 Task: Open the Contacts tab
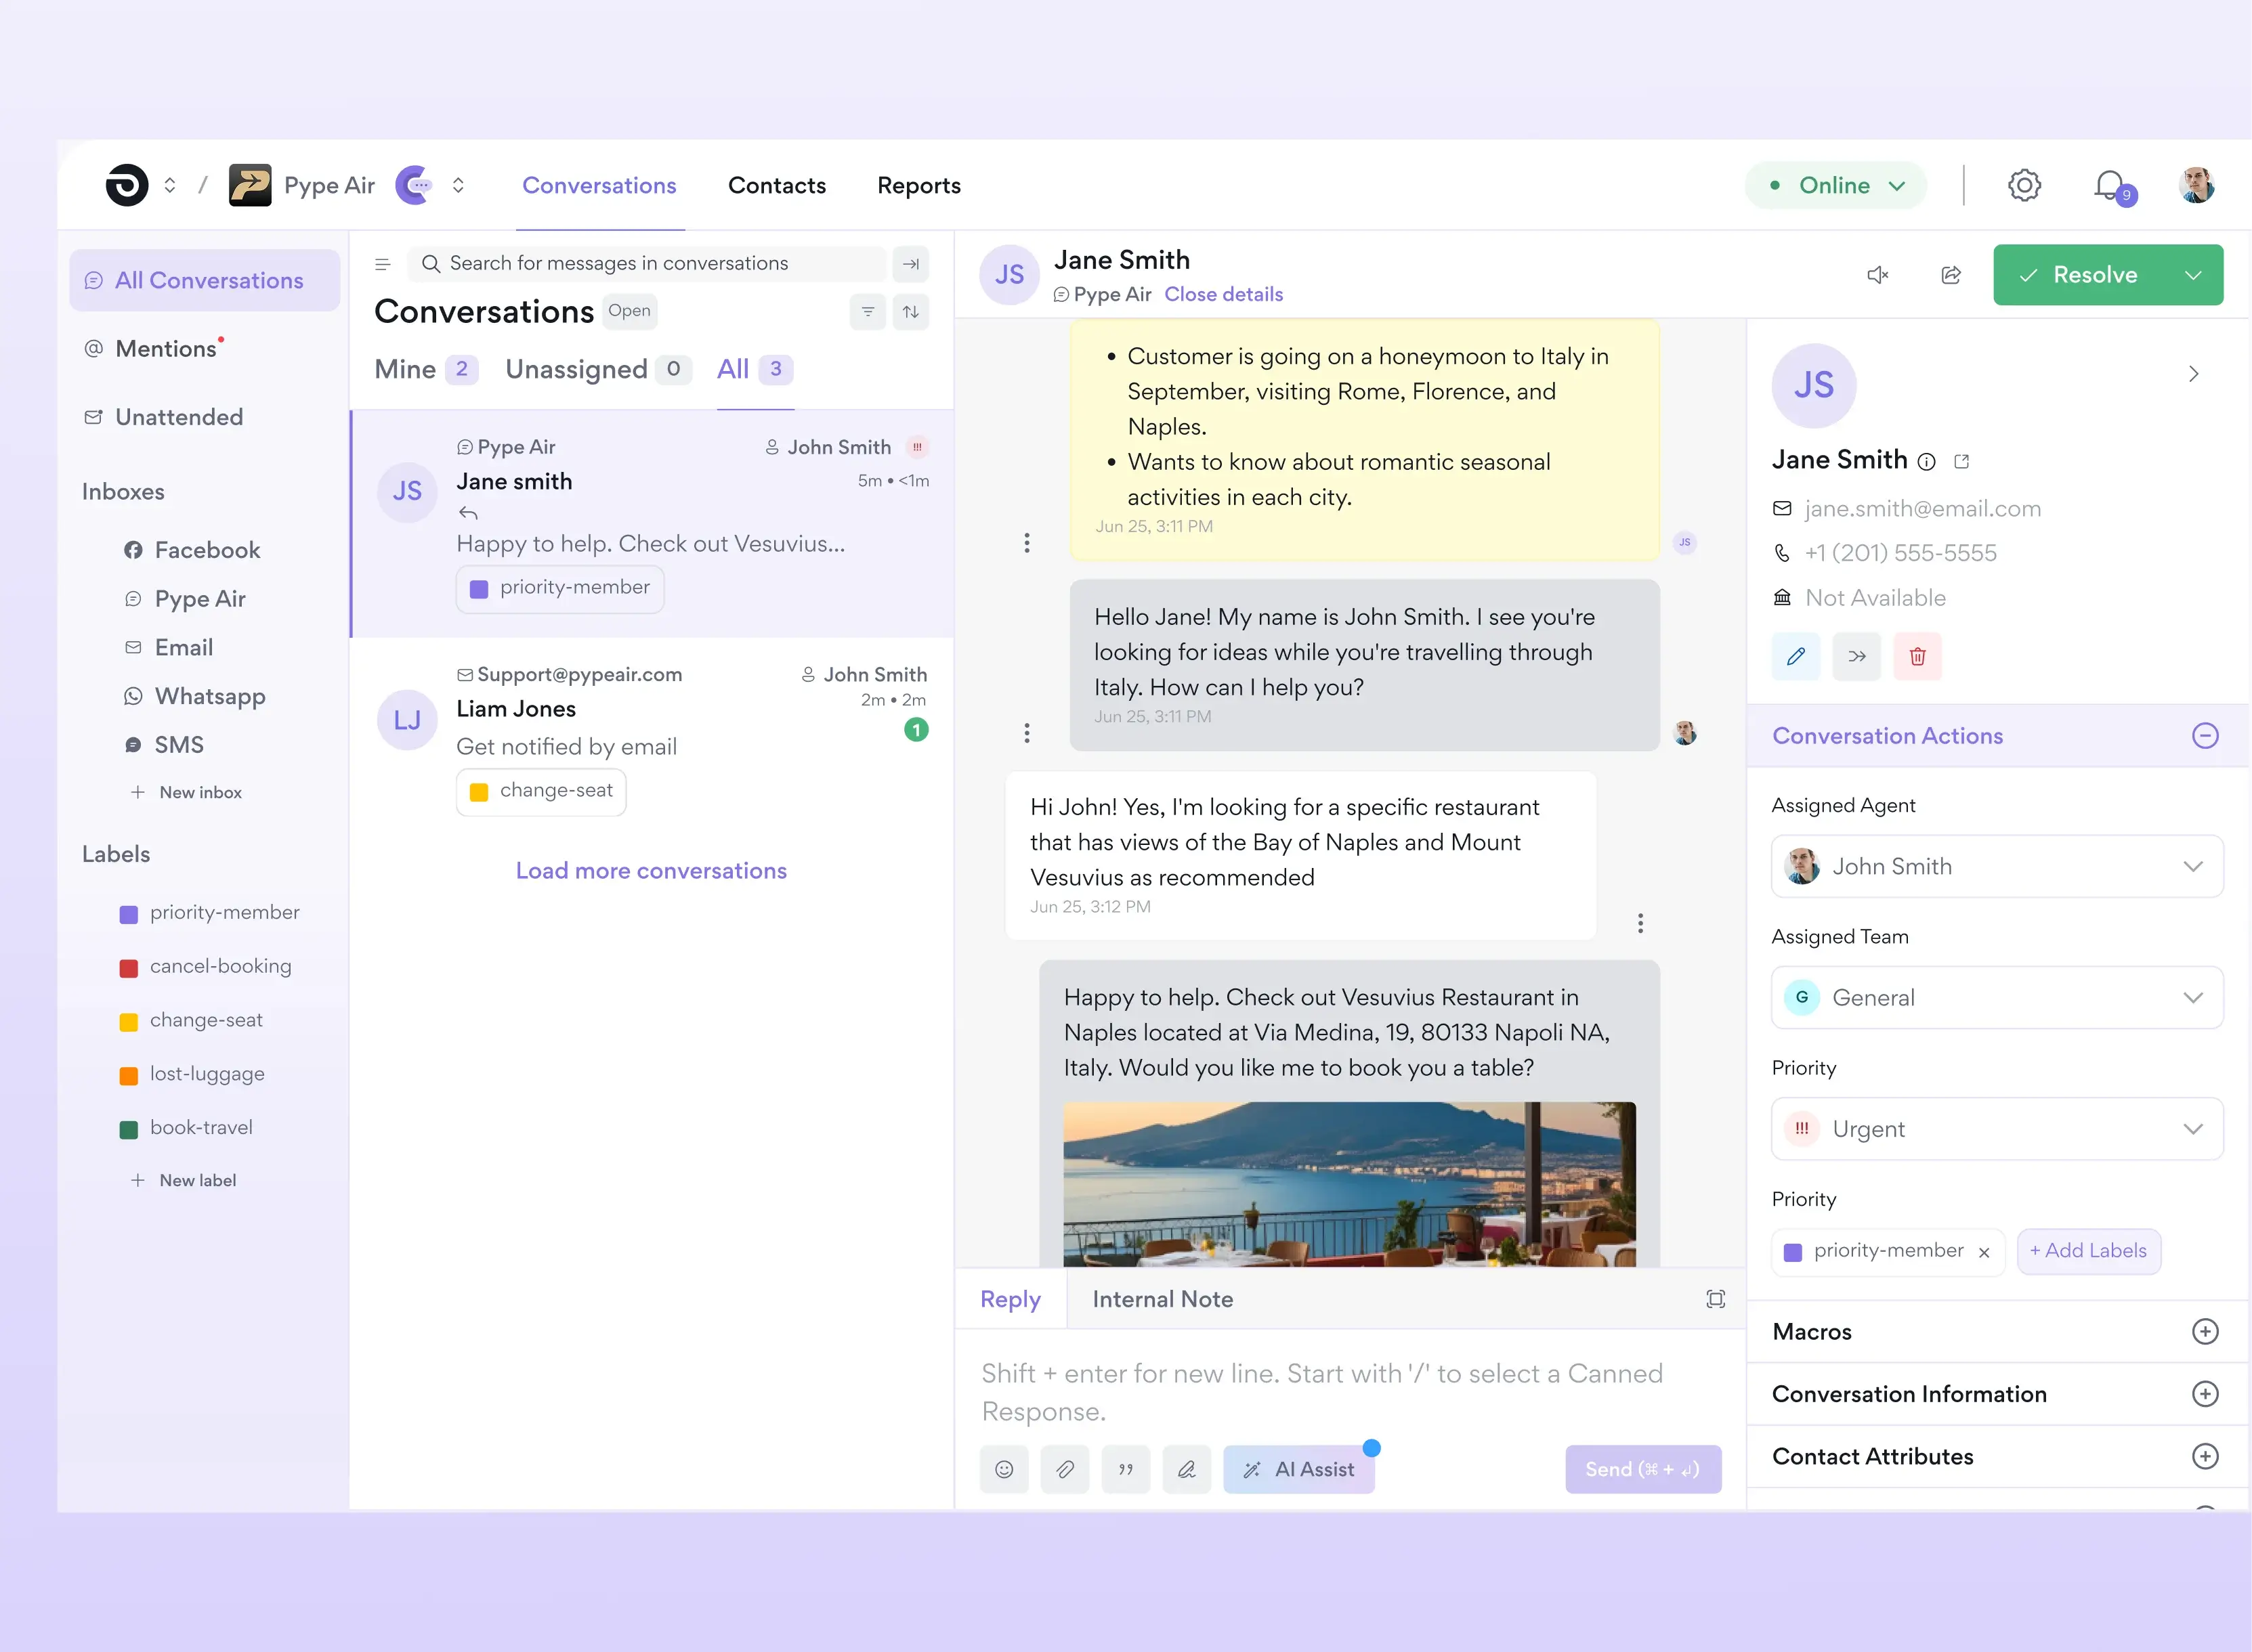(x=778, y=185)
